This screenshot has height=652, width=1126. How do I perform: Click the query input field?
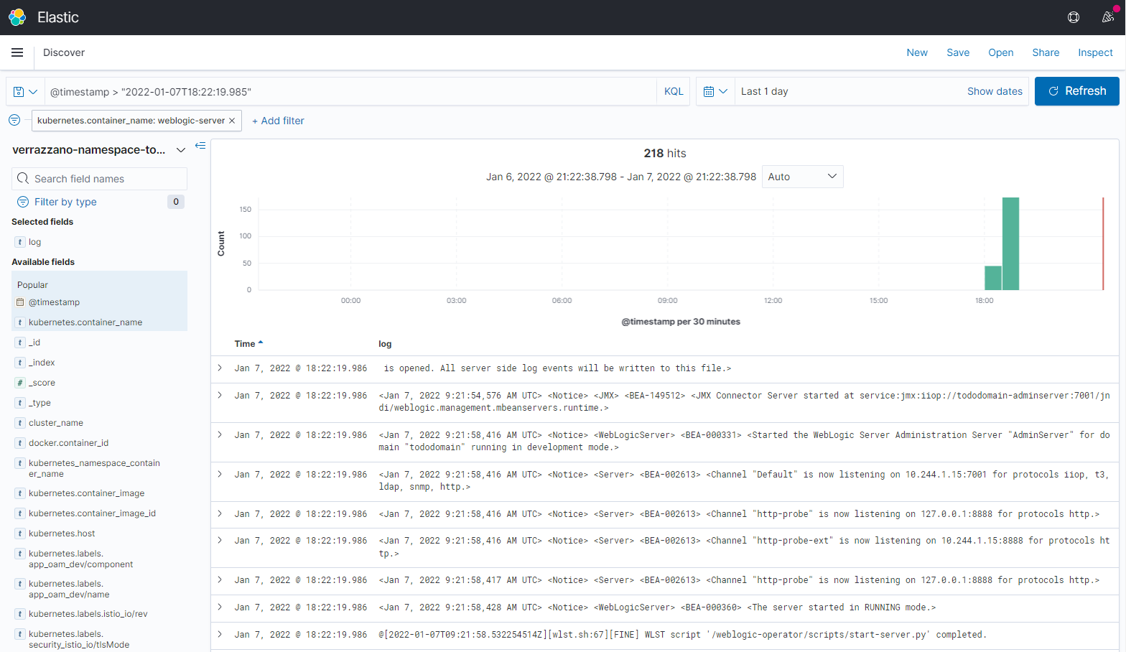tap(350, 91)
